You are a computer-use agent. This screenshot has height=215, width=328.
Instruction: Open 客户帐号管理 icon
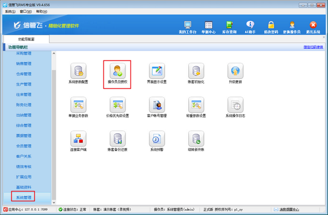[x=157, y=105]
